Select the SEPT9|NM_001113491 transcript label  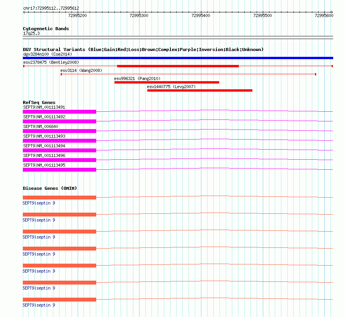[44, 107]
